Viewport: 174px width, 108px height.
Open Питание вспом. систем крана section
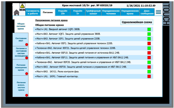coord(20,86)
